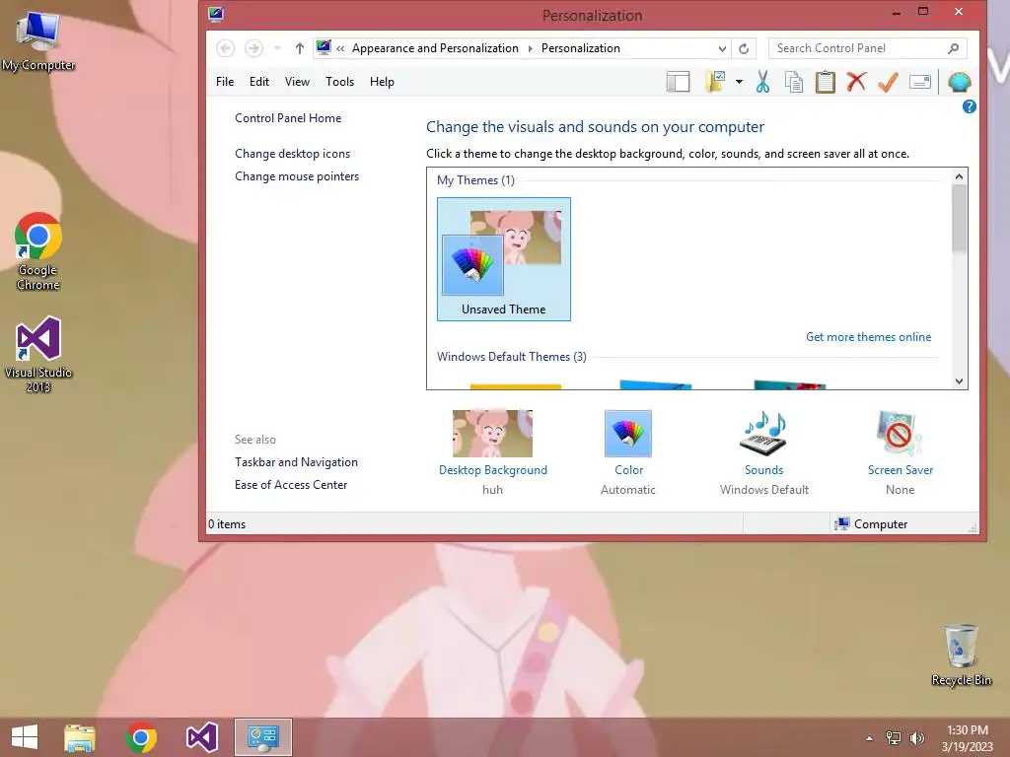Open the File menu
Viewport: 1010px width, 757px height.
[225, 82]
